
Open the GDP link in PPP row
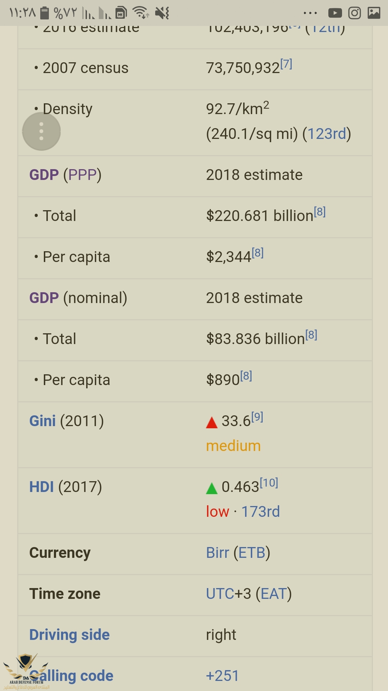[x=44, y=175]
